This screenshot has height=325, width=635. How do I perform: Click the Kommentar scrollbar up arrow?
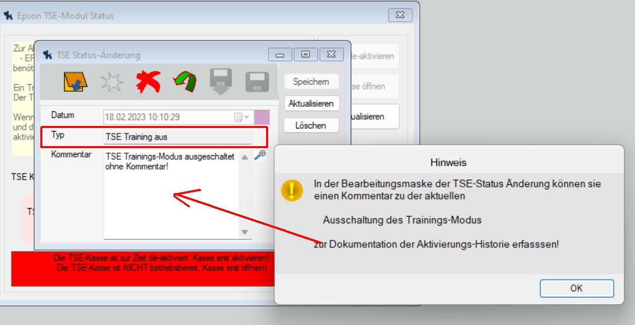tap(245, 157)
